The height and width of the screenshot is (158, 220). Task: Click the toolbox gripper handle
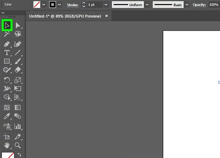tap(12, 17)
